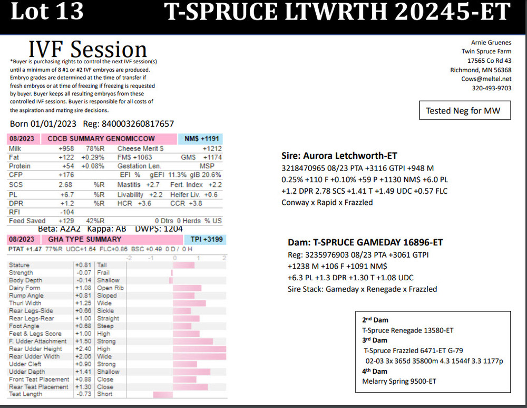Click "Melarry Spring 9500-ET"
Image resolution: width=527 pixels, height=408 pixels.
click(x=399, y=382)
